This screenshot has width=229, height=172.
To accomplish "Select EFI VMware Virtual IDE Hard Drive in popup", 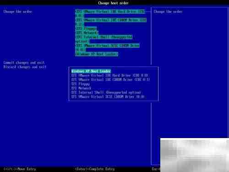I will click(109, 75).
